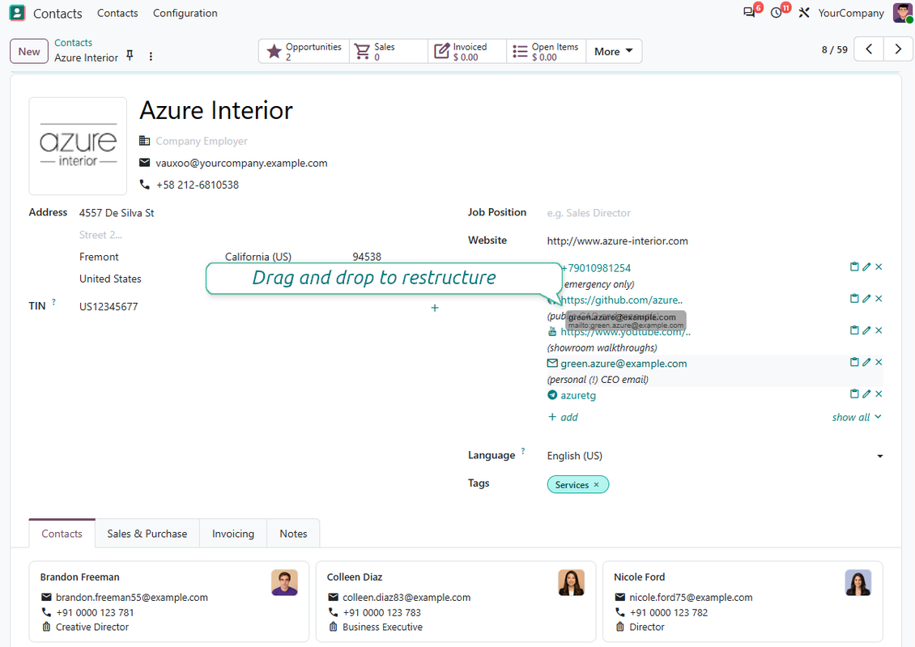Open the activities clock icon with badge 11
Viewport: 915px width, 647px height.
(776, 13)
